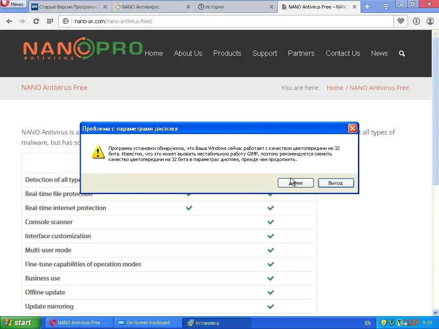The width and height of the screenshot is (439, 329).
Task: Switch to NANO Antivirus Free taskbar window
Action: pos(79,323)
